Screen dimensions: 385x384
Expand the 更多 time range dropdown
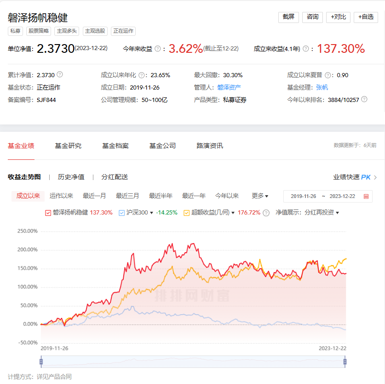click(260, 196)
